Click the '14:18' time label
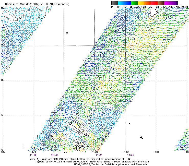This screenshot has width=189, height=166. (33, 155)
